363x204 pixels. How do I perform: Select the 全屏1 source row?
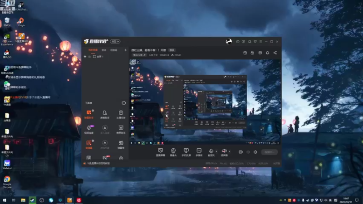click(105, 56)
